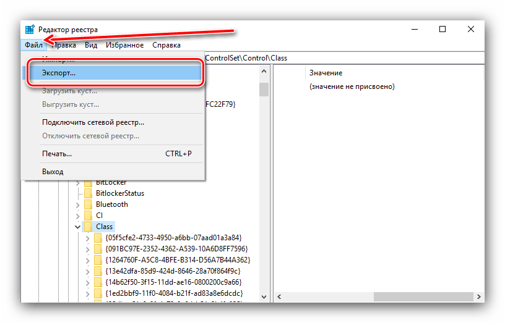Expand the {091BC97E-2352-4362-A539-10A6D8FF7596} key
The image size is (505, 323).
click(x=87, y=249)
